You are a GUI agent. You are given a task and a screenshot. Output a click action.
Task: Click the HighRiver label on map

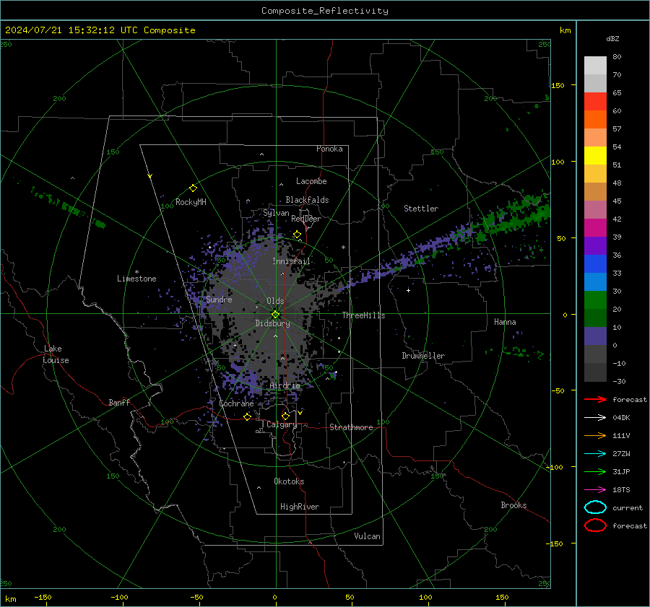[300, 507]
